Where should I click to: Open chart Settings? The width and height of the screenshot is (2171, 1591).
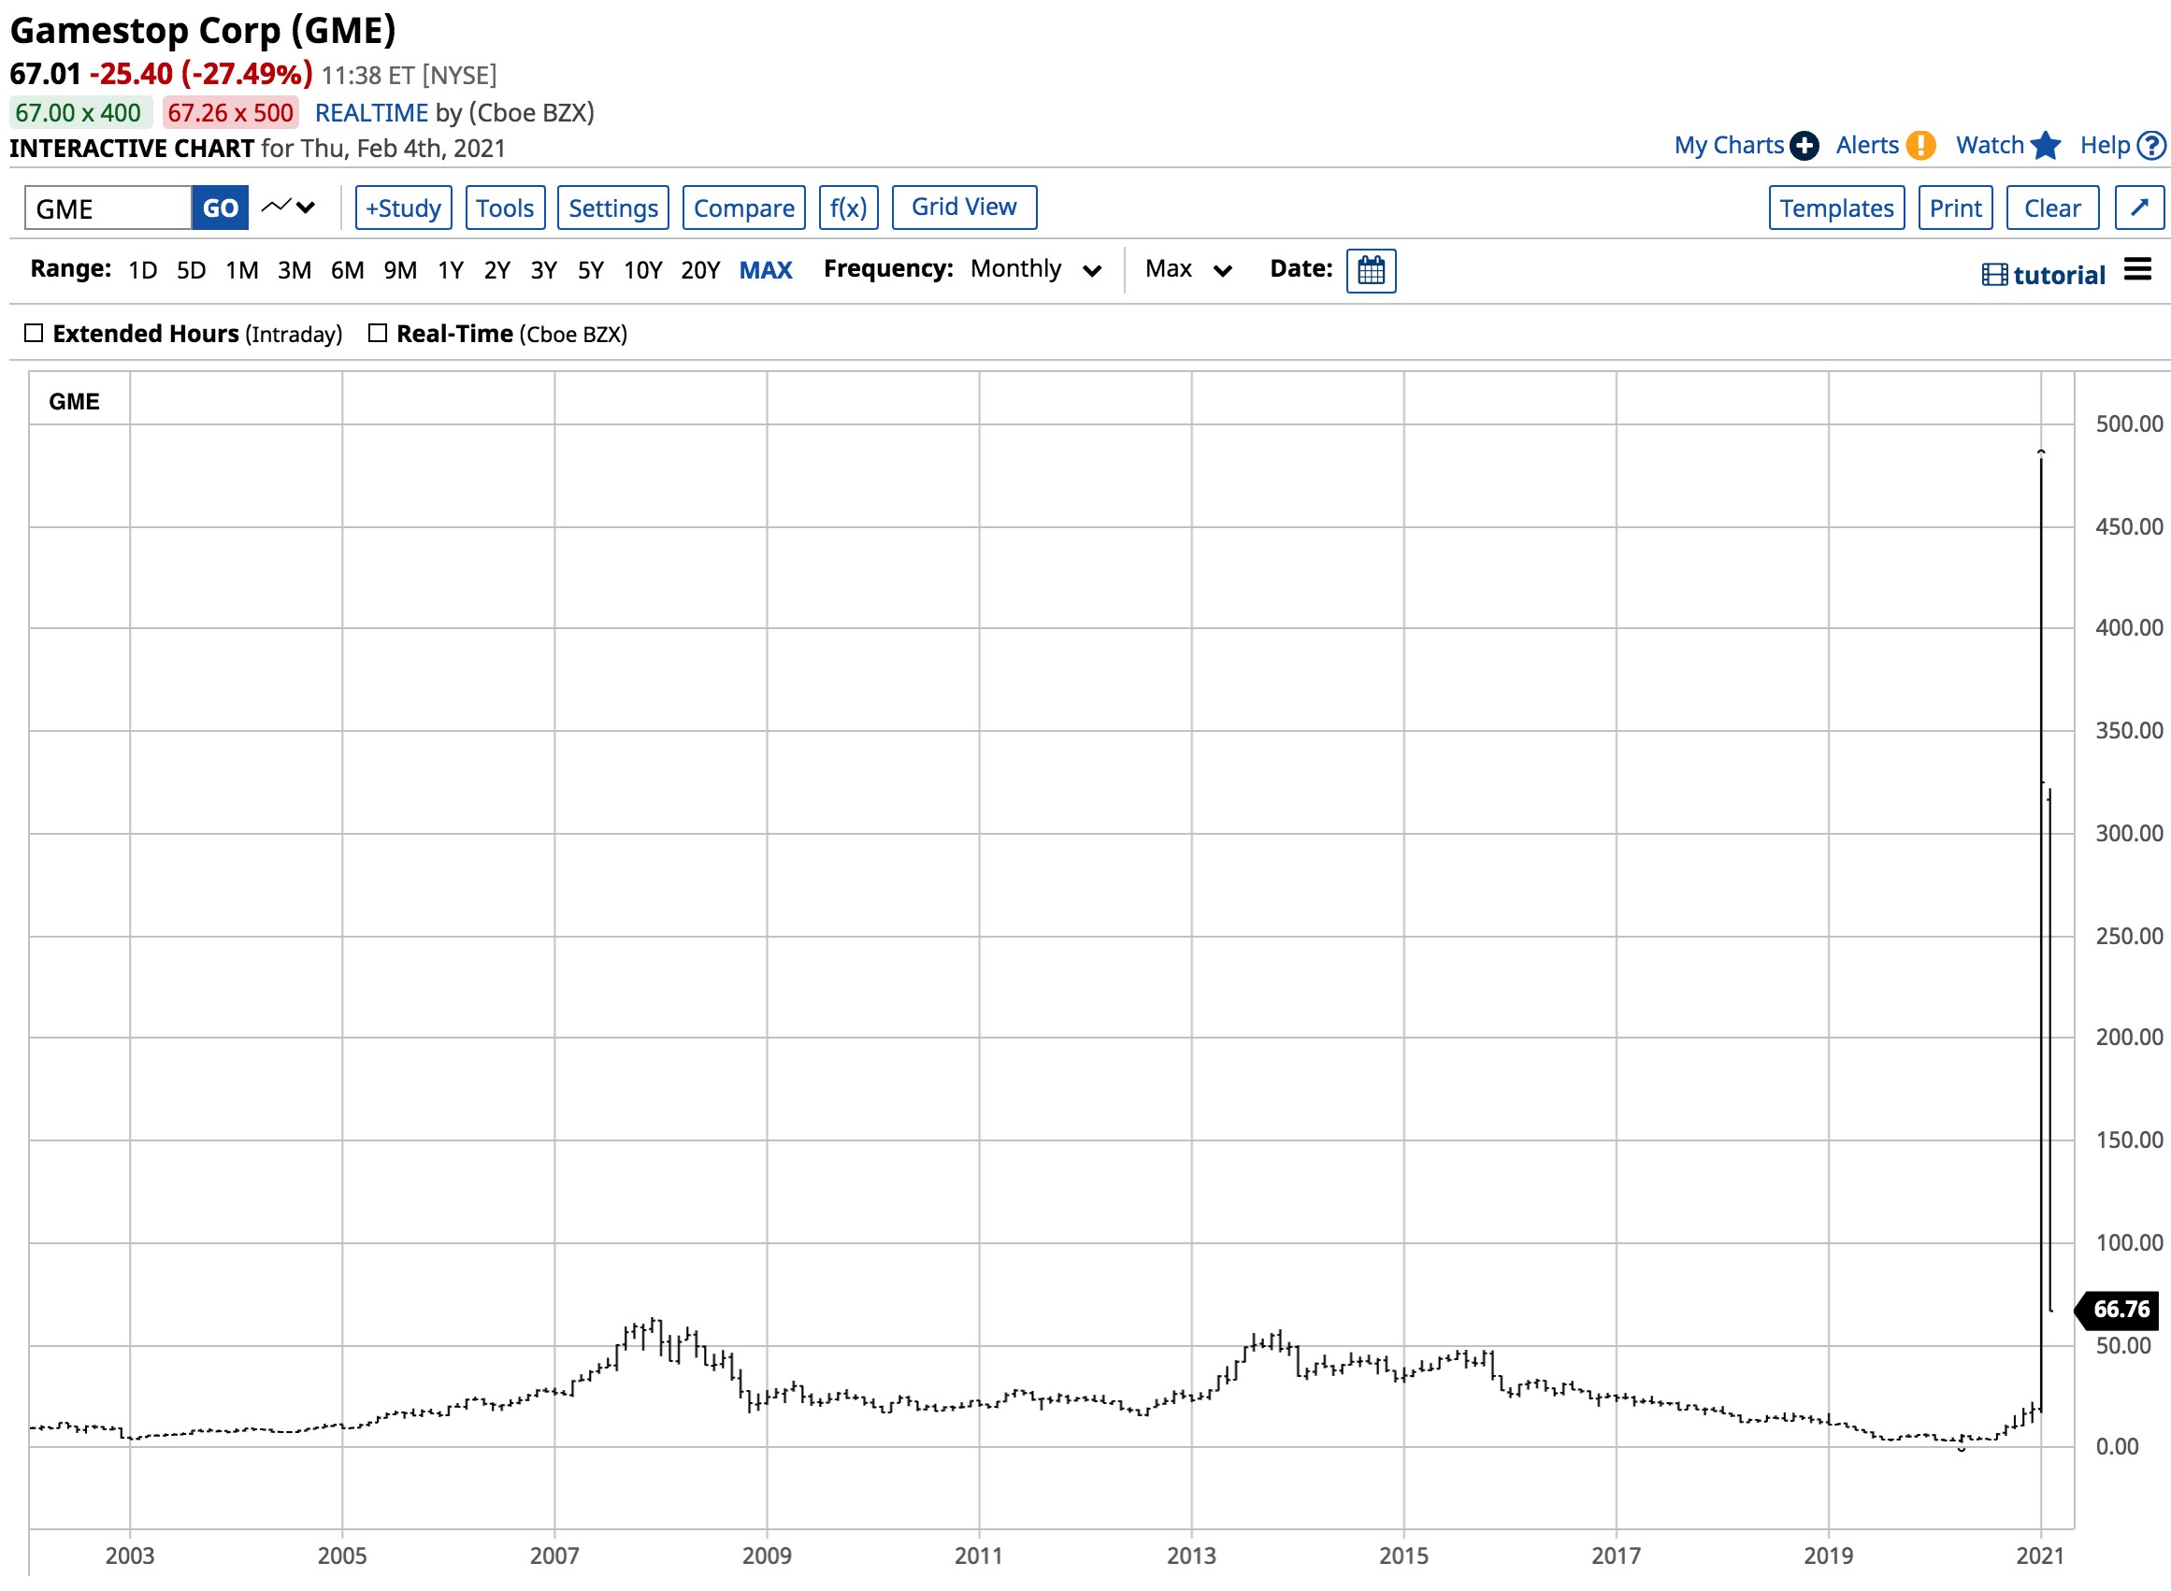612,208
